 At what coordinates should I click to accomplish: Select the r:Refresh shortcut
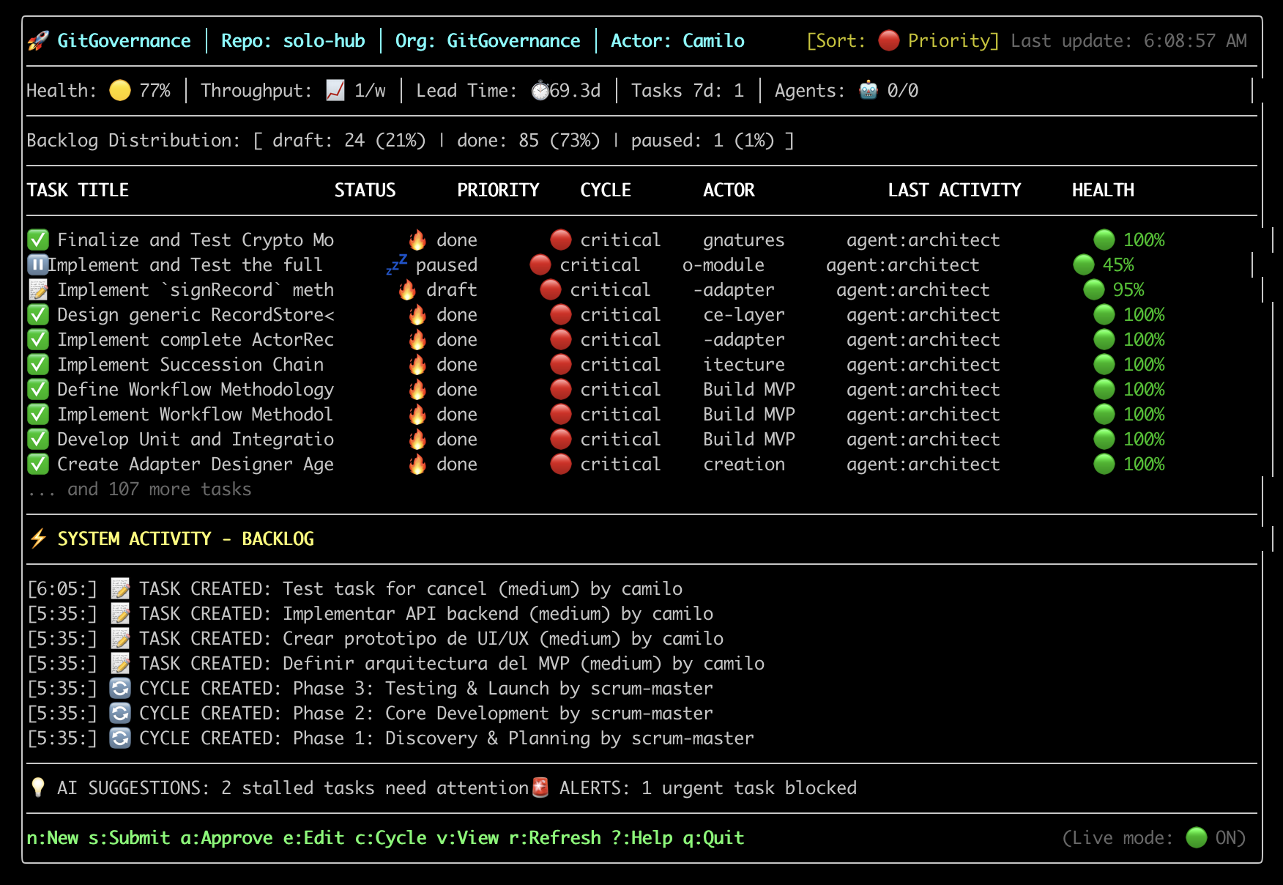pyautogui.click(x=554, y=838)
